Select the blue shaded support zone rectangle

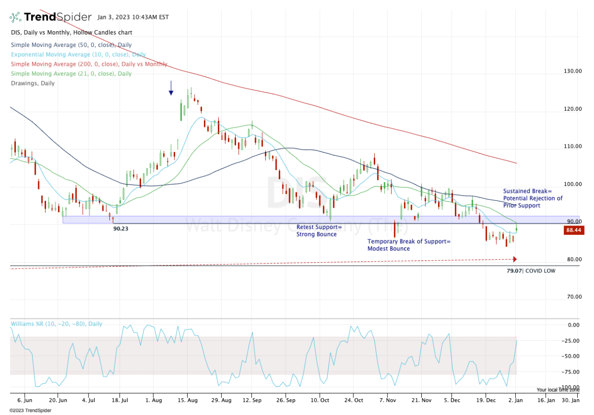click(198, 220)
